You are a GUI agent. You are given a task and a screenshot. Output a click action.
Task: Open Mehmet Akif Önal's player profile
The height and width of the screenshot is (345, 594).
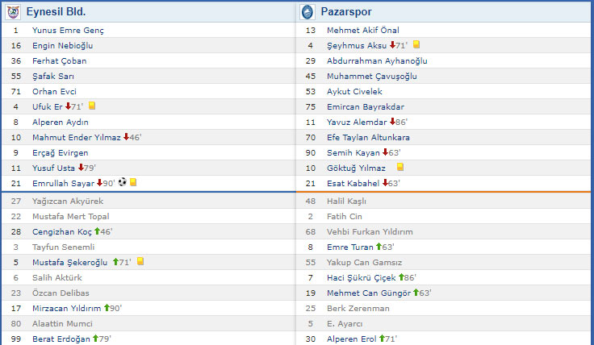(363, 30)
